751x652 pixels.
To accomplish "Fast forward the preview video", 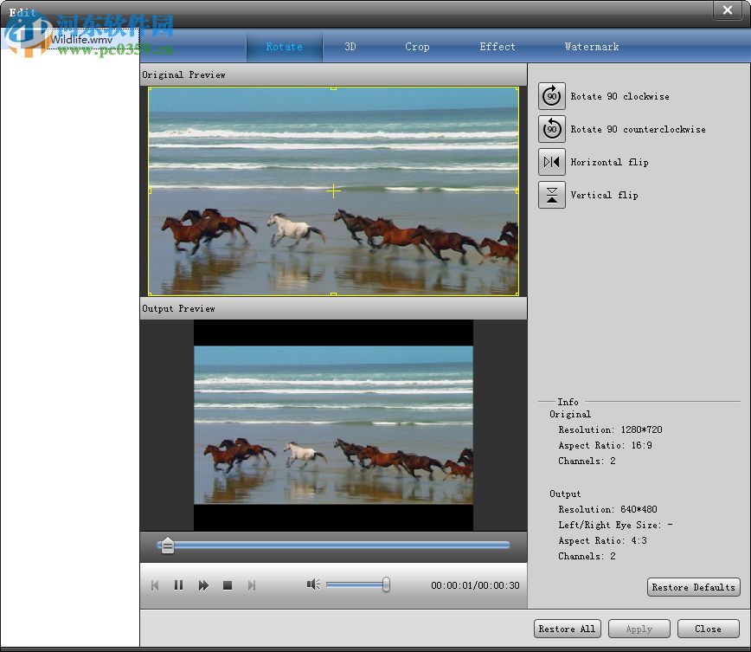I will 203,585.
